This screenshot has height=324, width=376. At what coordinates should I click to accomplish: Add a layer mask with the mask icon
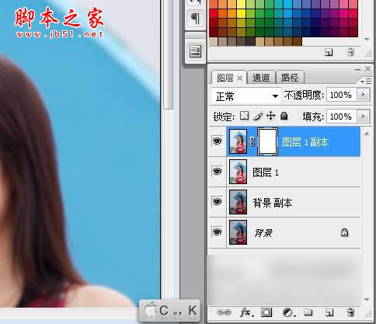pos(266,312)
